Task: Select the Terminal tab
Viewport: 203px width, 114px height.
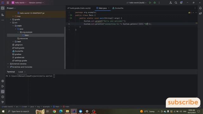Action: (11, 72)
